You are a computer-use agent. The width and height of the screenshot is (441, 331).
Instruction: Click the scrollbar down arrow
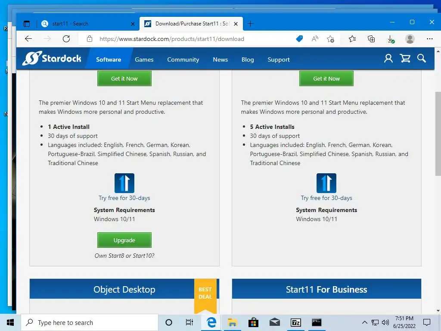coord(438,311)
